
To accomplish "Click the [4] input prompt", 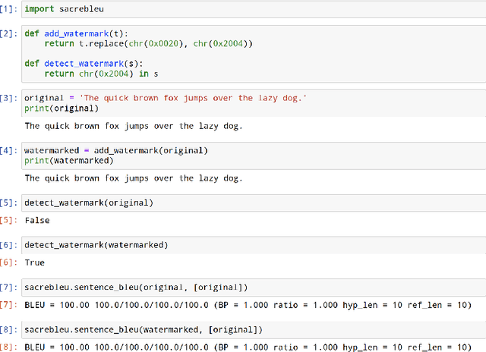I will point(8,150).
